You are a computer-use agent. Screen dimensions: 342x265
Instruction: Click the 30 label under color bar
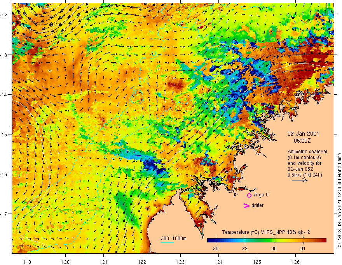(274, 248)
